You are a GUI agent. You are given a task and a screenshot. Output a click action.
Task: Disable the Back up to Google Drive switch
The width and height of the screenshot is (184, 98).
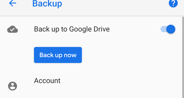168,29
